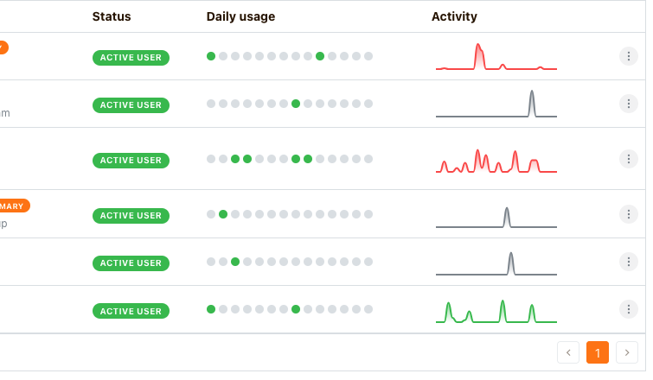Open three-dot menu for first user row
This screenshot has width=653, height=380.
pyautogui.click(x=629, y=57)
